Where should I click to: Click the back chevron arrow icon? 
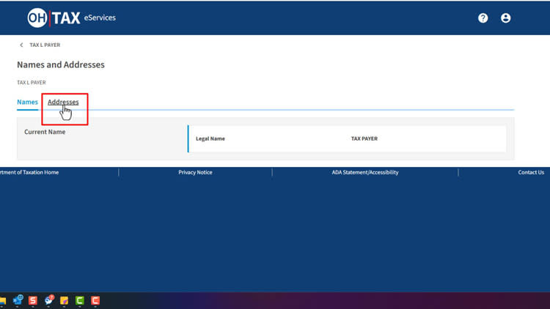tap(21, 45)
